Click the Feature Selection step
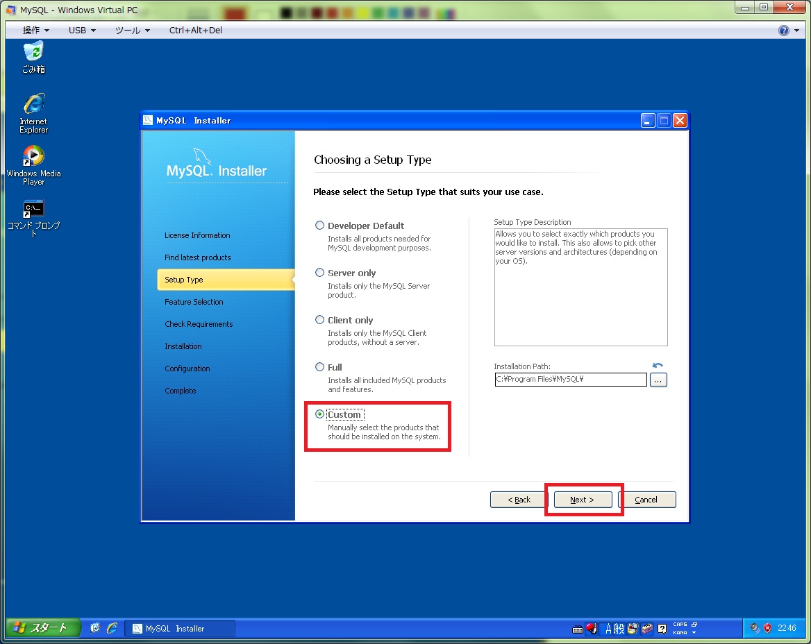The height and width of the screenshot is (644, 811). (x=194, y=302)
